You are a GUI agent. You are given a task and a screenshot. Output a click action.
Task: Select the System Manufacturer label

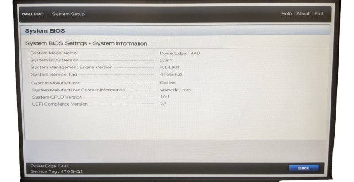point(55,83)
